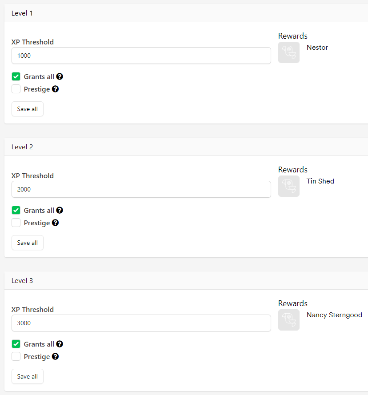Click the Nestor reward image icon
Image resolution: width=368 pixels, height=395 pixels.
click(289, 52)
